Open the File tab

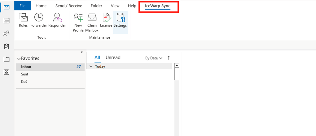(x=23, y=6)
